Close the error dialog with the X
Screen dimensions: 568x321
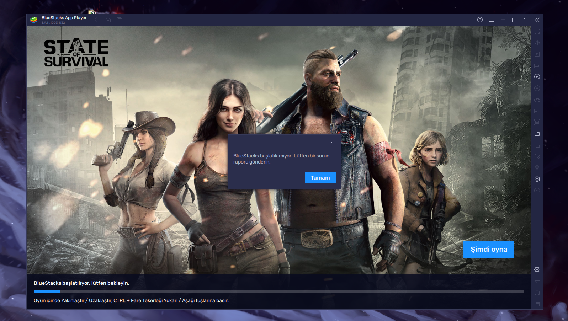333,144
